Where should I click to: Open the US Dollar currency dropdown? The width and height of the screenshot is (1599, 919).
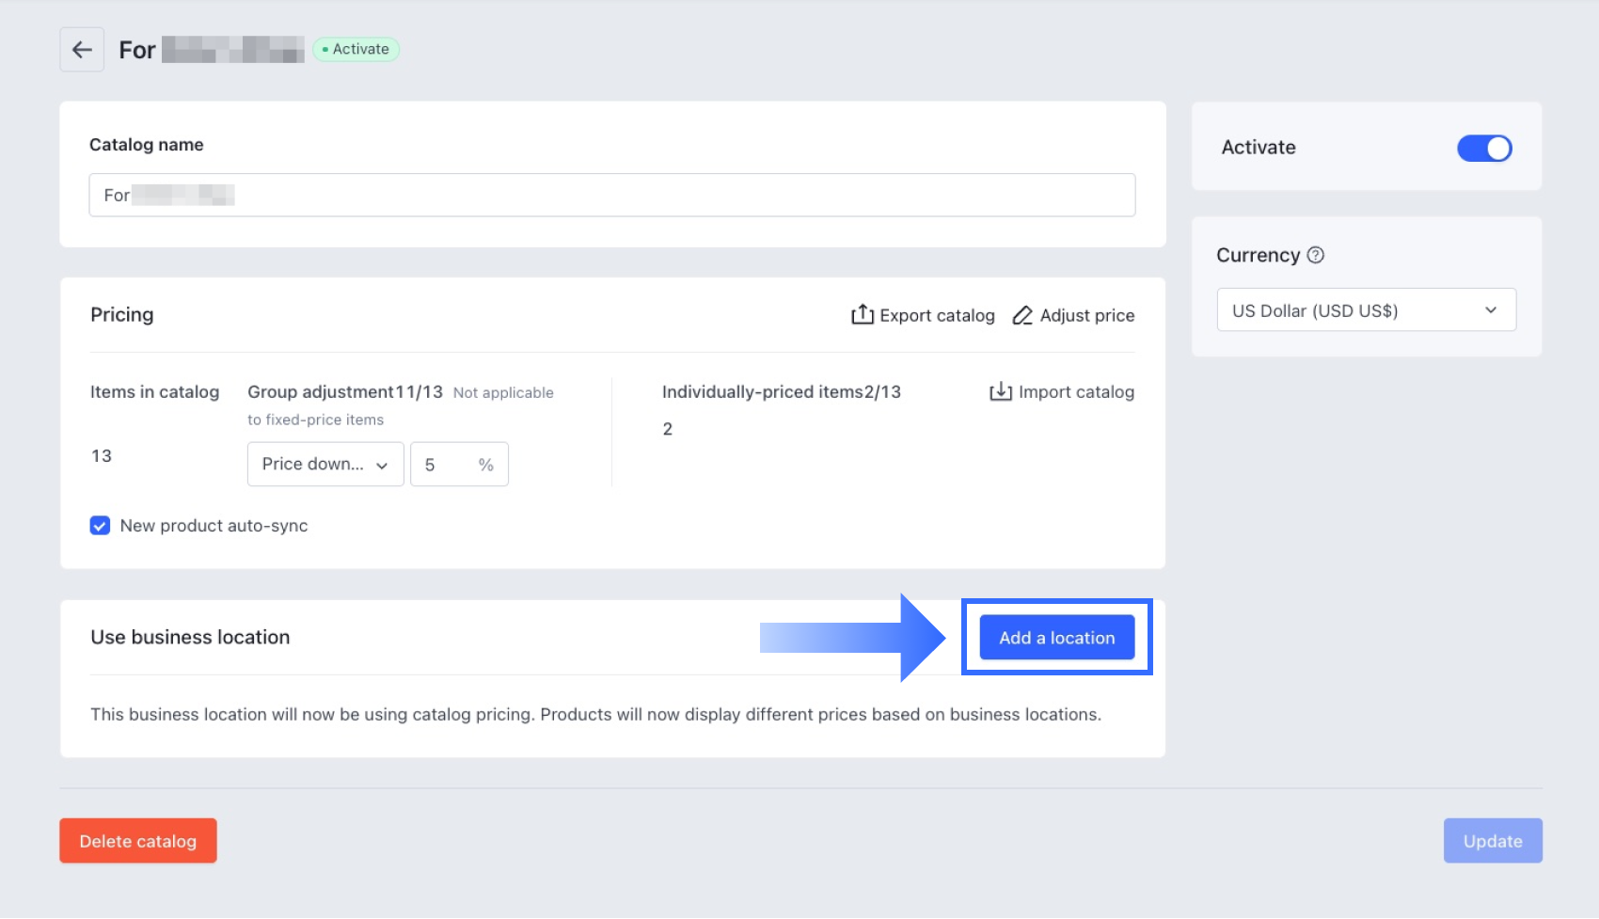tap(1366, 310)
